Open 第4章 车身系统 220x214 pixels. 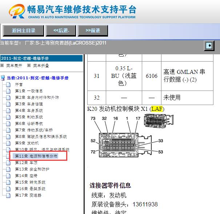[x=29, y=111]
